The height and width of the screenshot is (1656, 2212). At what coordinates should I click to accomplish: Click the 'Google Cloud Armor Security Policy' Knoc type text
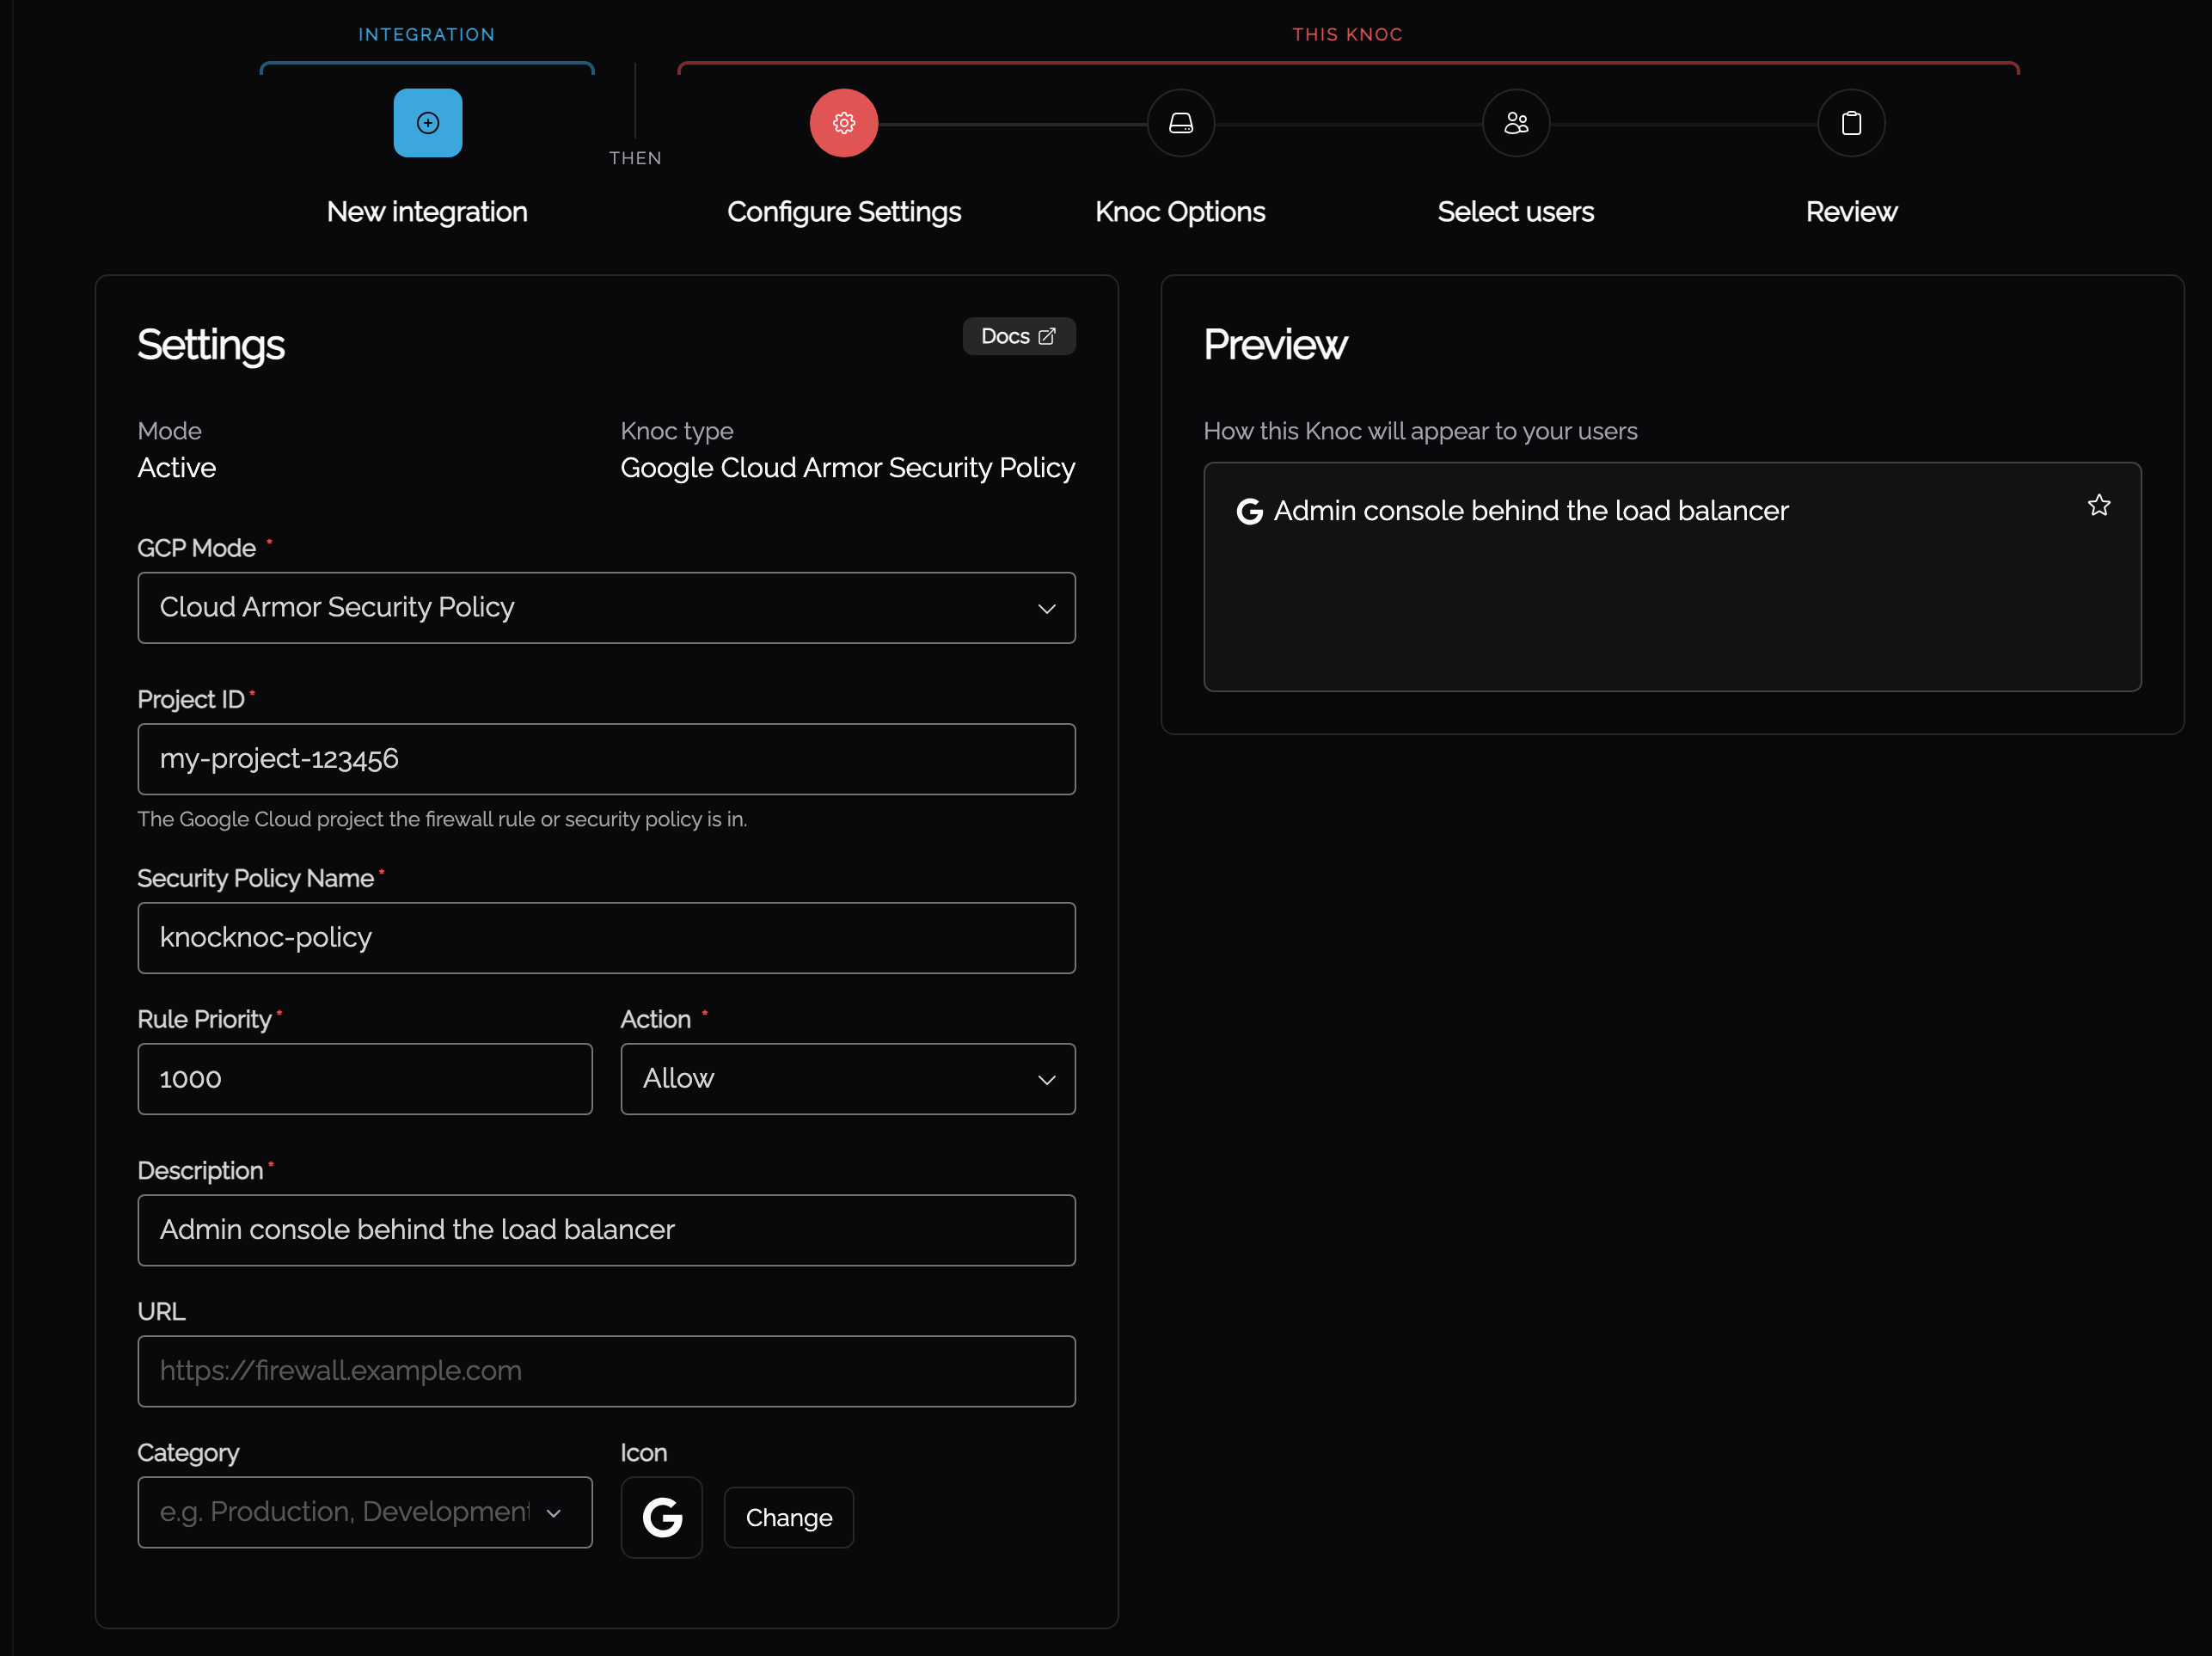pyautogui.click(x=847, y=468)
